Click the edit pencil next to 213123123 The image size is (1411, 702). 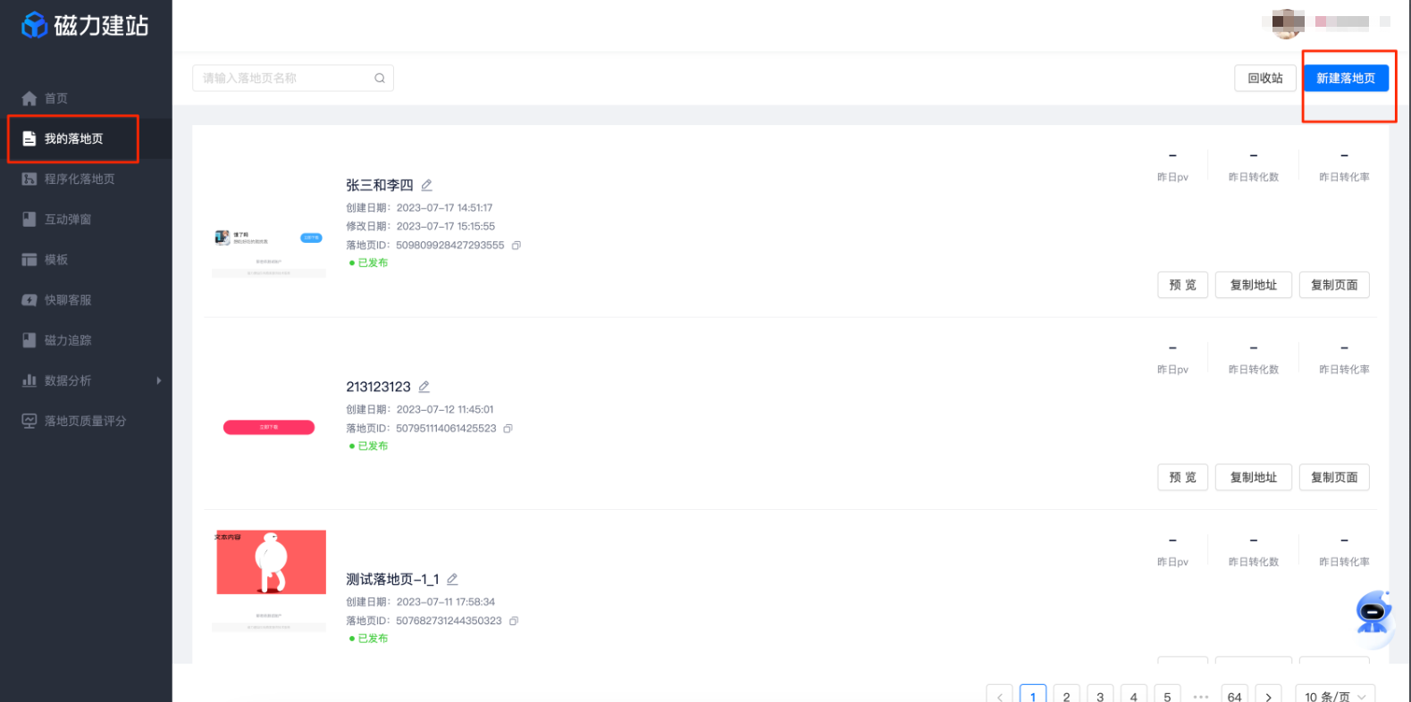tap(424, 387)
